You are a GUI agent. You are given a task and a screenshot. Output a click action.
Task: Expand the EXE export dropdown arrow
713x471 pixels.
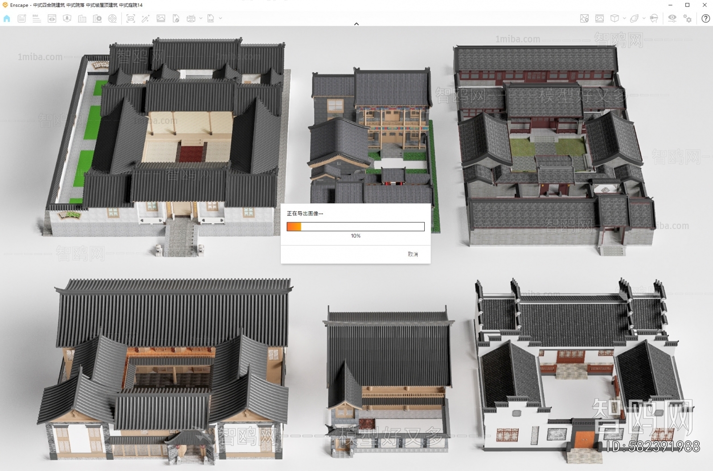point(221,19)
